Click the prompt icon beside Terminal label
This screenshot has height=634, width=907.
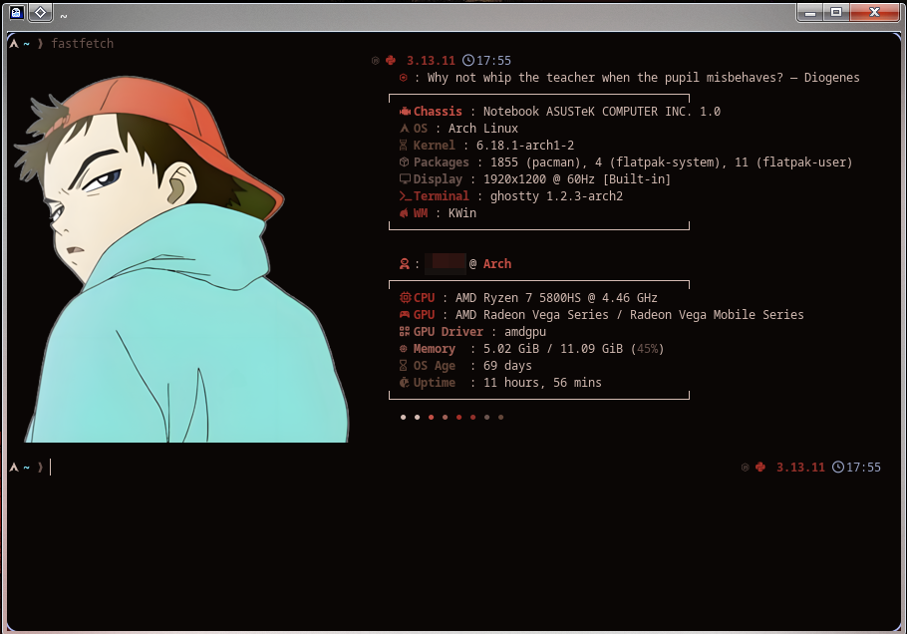[x=406, y=196]
